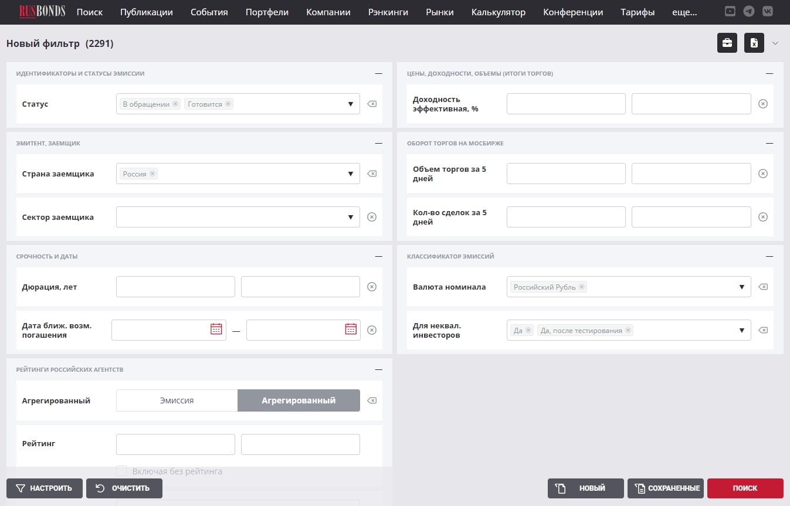
Task: Click the НОВЫЙ filter button
Action: [586, 488]
